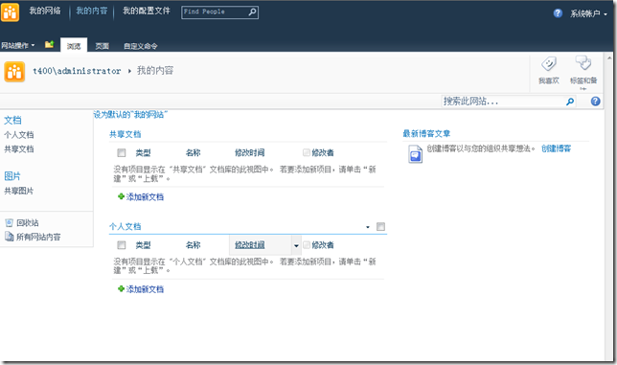The image size is (617, 365).
Task: Open 共享图片 in left navigation
Action: click(x=19, y=191)
